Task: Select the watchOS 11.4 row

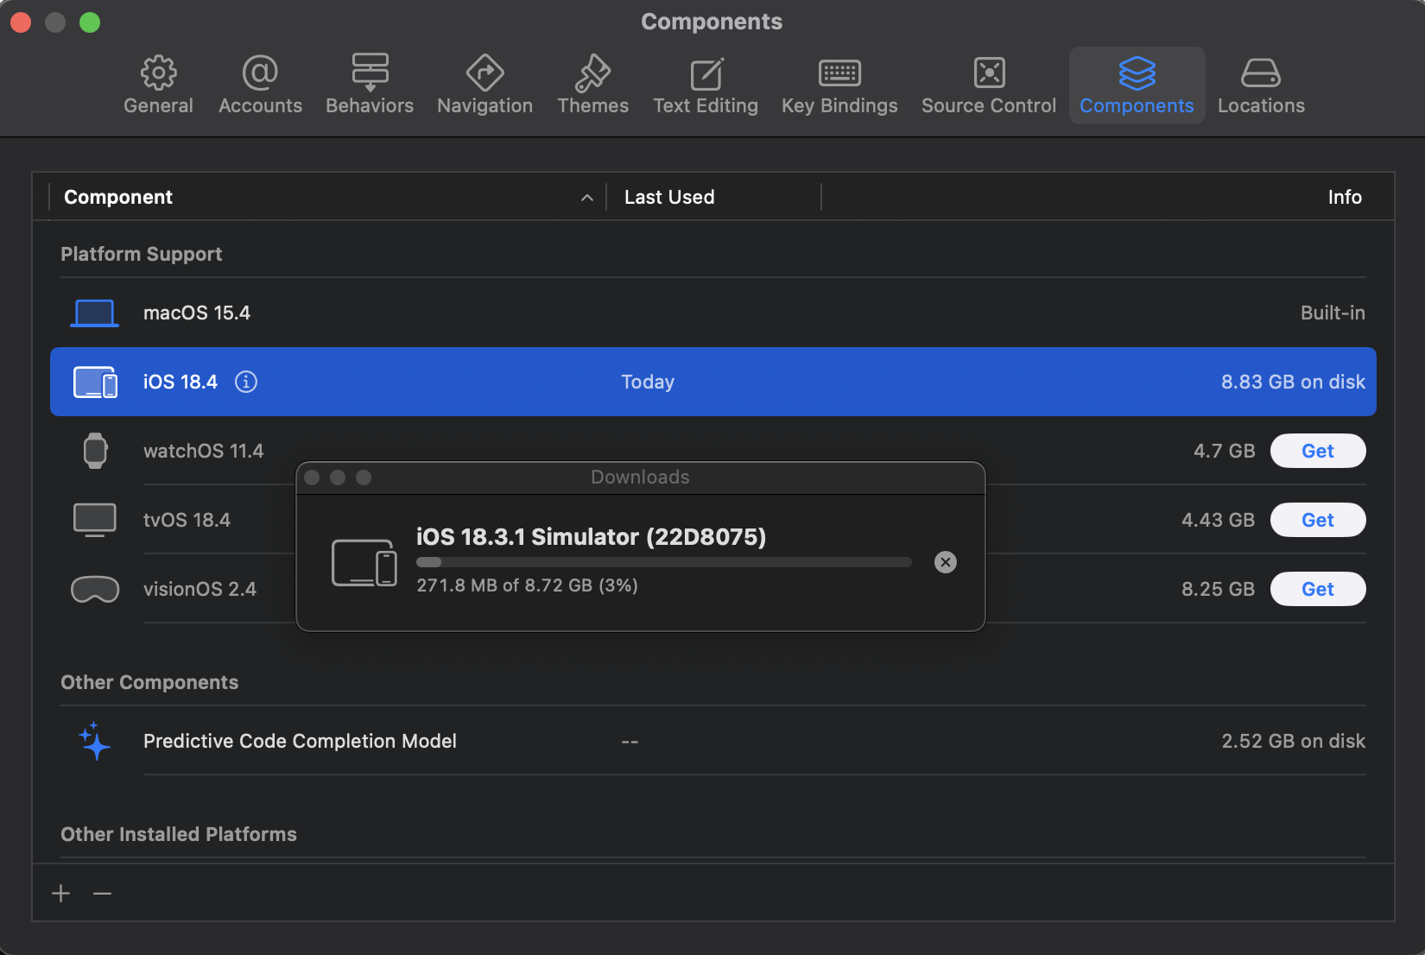Action: pyautogui.click(x=713, y=451)
